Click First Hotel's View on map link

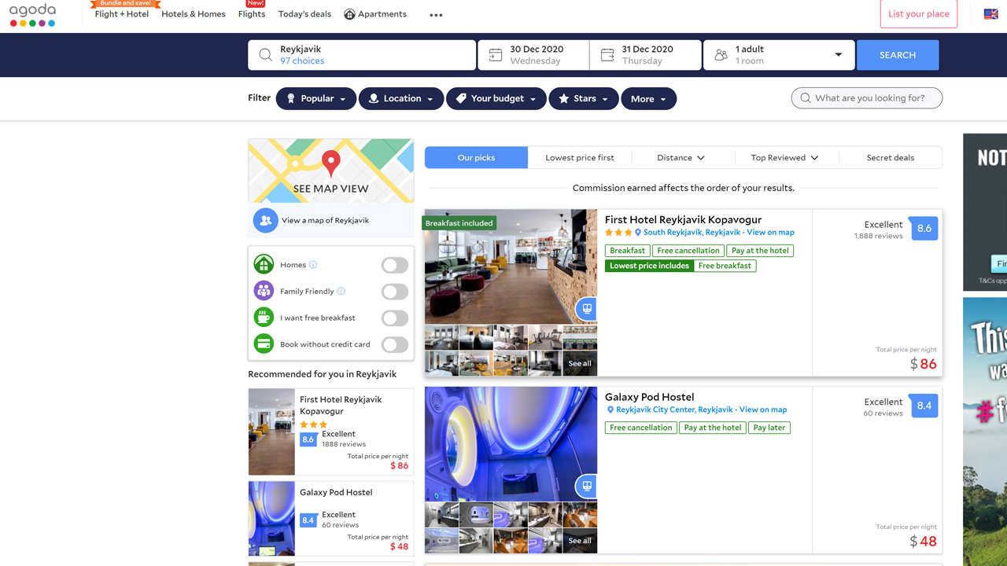(770, 233)
